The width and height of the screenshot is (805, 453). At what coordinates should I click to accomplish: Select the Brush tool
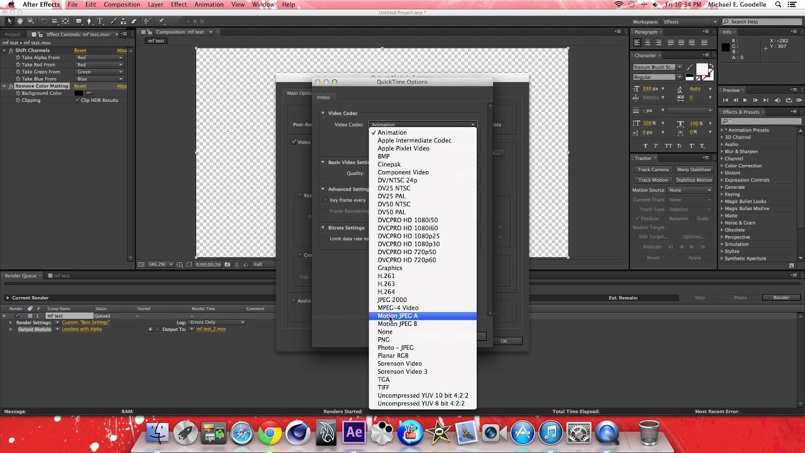113,21
